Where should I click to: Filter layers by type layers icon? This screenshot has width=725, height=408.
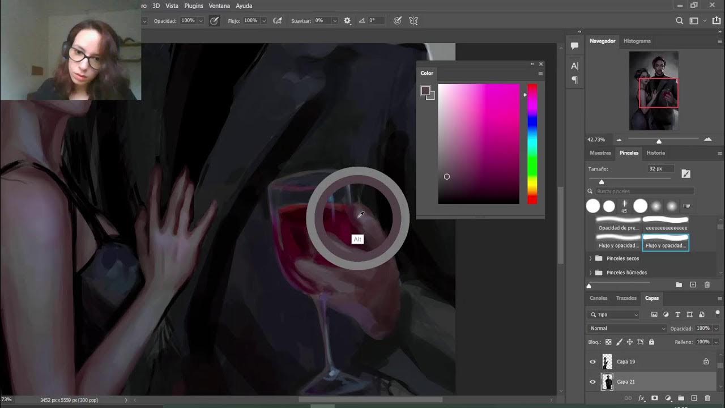tap(677, 314)
